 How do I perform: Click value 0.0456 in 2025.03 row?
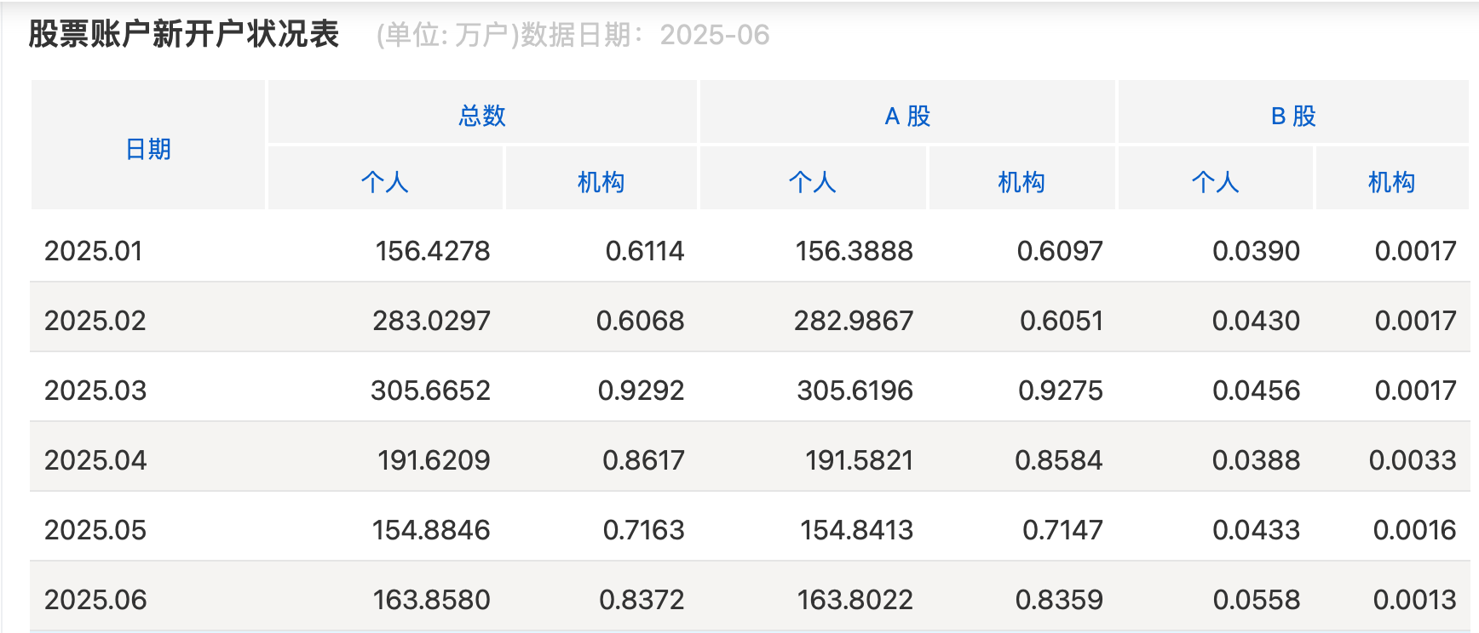[1257, 391]
